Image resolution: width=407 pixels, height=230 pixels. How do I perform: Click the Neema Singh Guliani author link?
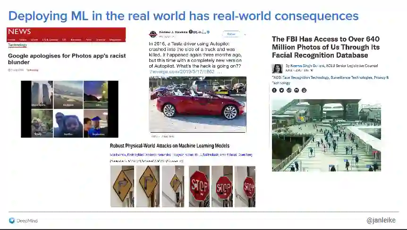pos(307,66)
